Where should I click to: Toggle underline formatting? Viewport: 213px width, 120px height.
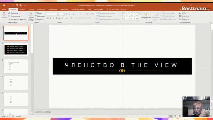pos(54,18)
